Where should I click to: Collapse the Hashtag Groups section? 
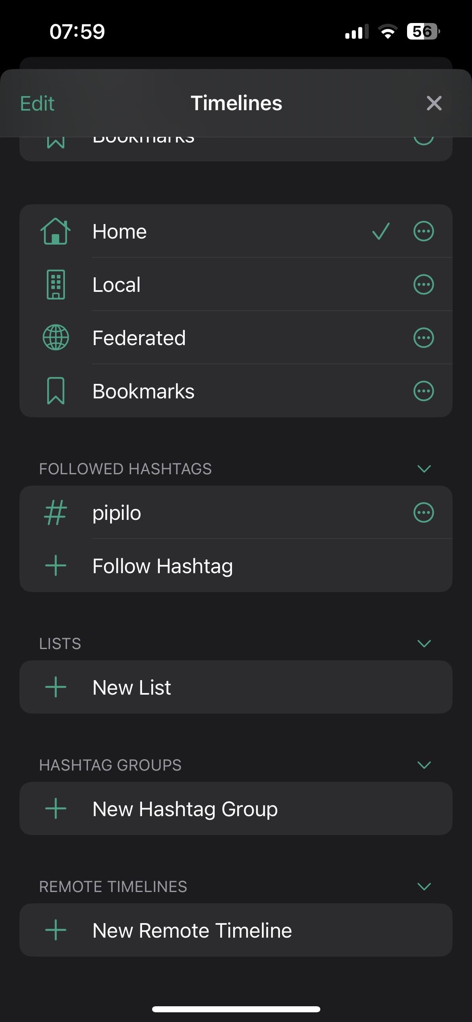[x=424, y=765]
